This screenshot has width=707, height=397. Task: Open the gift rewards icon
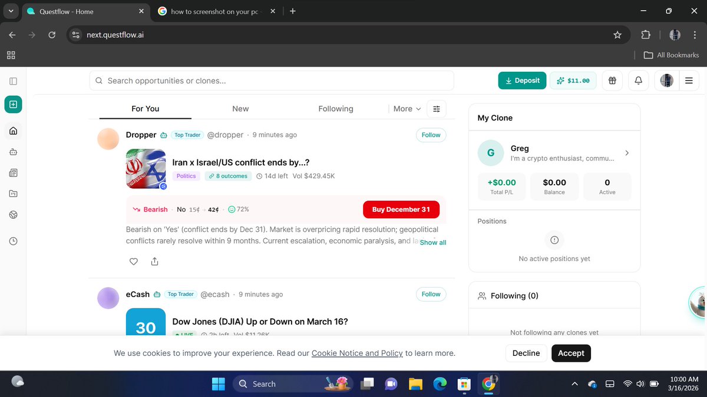pyautogui.click(x=612, y=81)
